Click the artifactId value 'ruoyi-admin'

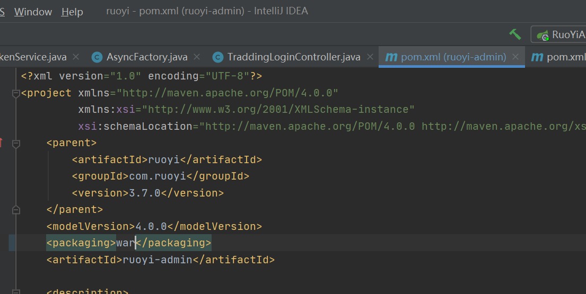158,260
